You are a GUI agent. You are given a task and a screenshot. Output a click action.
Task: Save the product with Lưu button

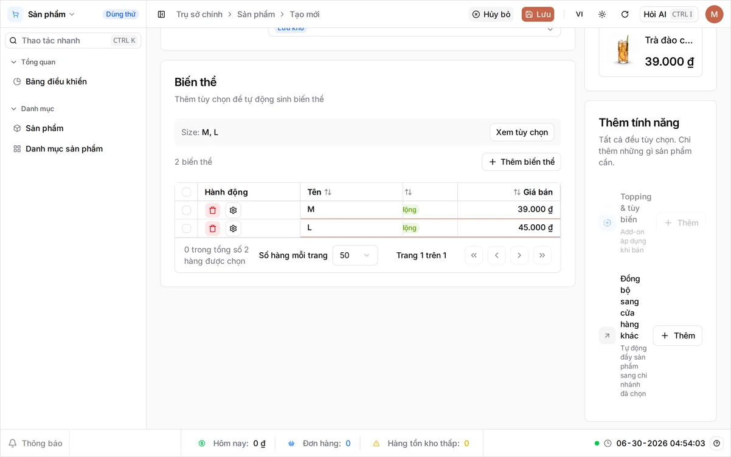pos(538,14)
